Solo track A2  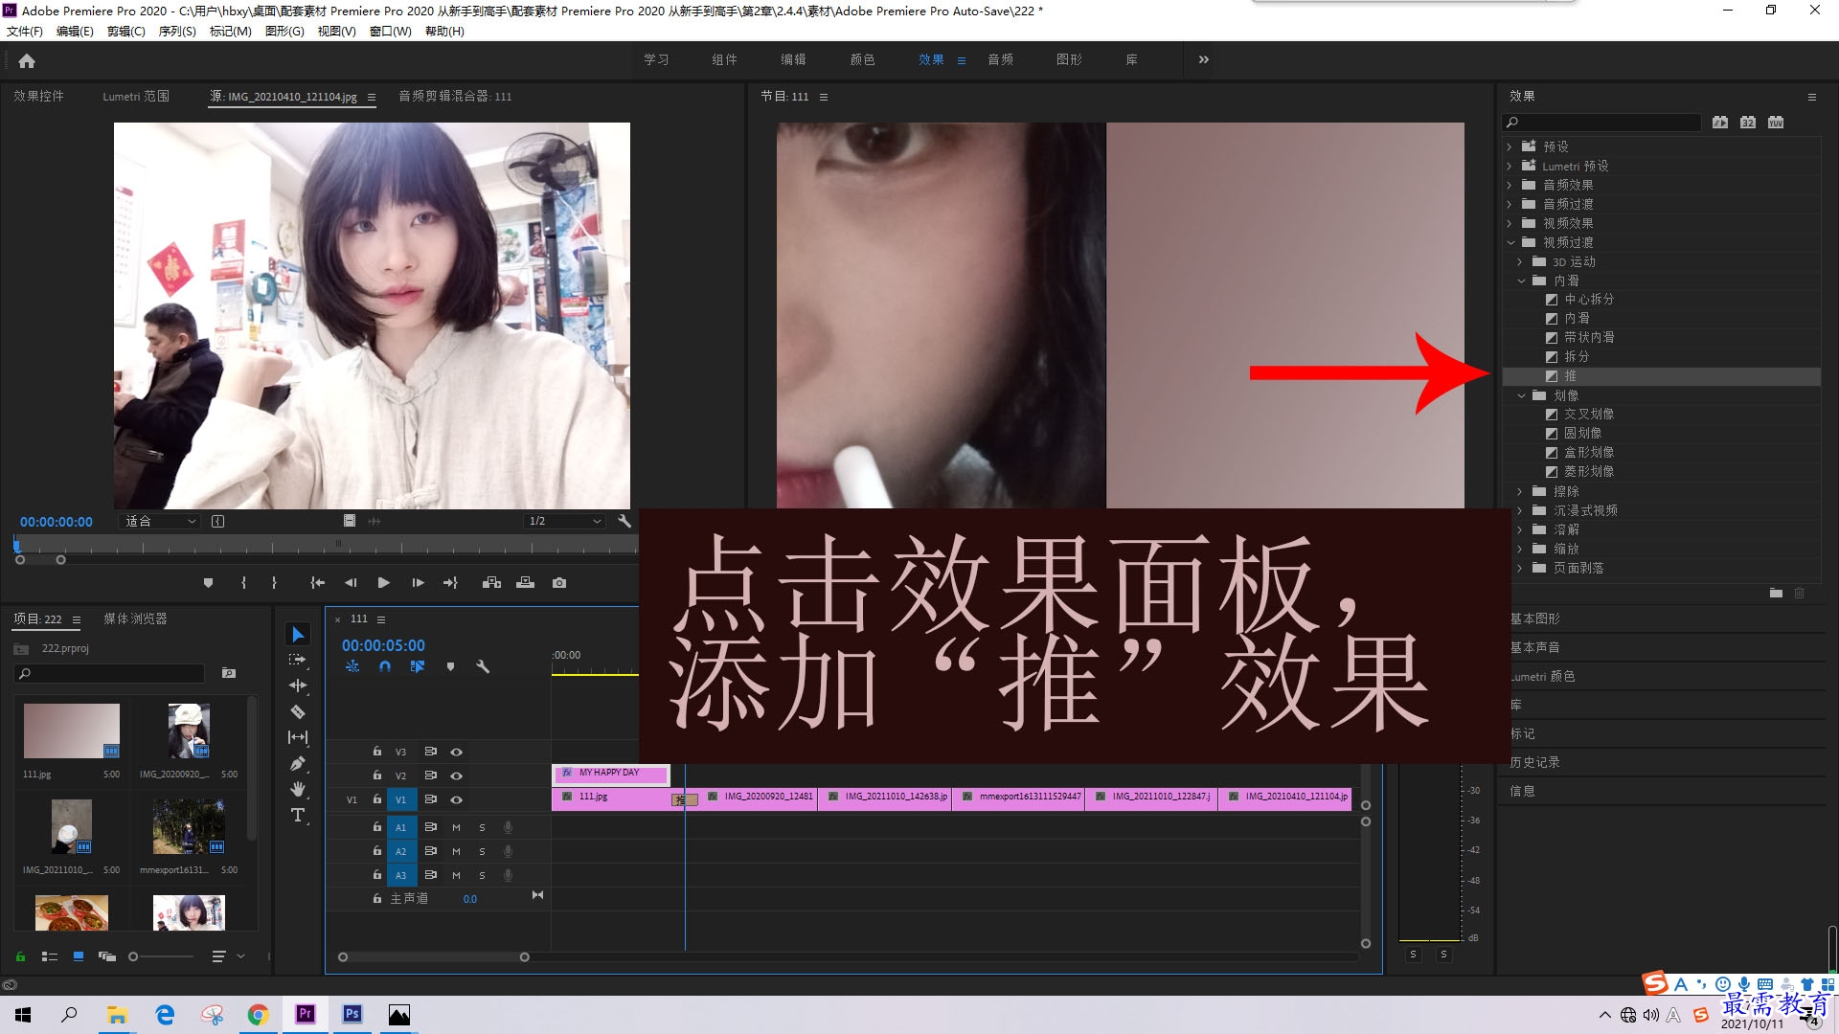click(x=482, y=851)
